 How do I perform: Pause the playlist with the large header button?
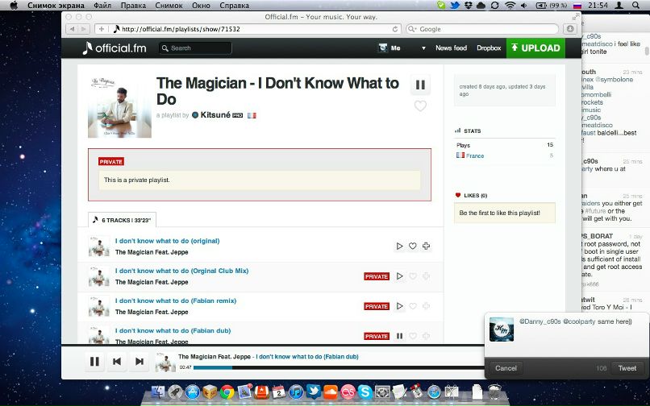(420, 85)
